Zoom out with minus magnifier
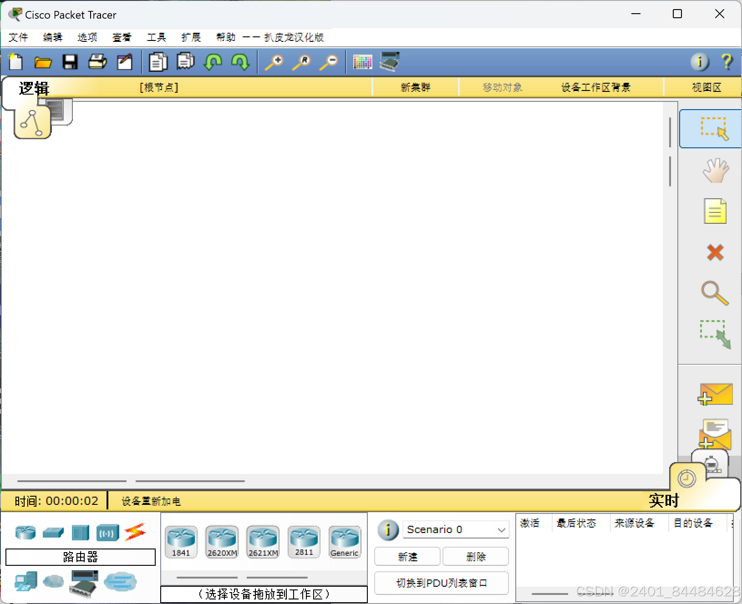Viewport: 742px width, 604px height. point(329,62)
